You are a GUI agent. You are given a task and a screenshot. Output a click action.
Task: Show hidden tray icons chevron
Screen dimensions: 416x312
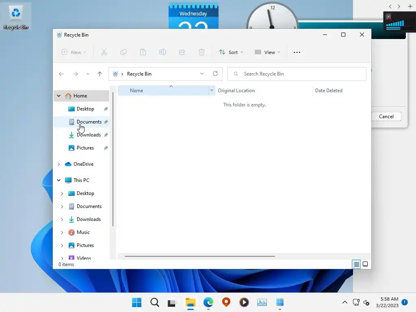(345, 302)
